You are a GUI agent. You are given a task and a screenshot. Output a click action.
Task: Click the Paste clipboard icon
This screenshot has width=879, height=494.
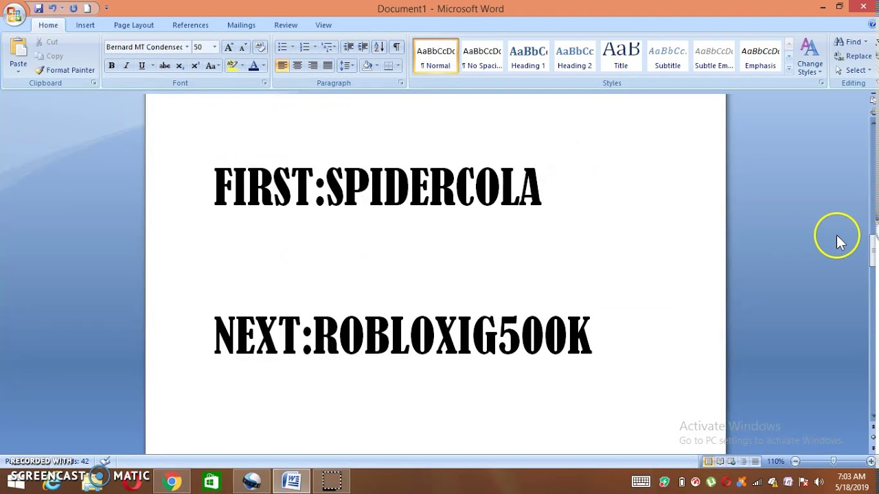[x=19, y=48]
